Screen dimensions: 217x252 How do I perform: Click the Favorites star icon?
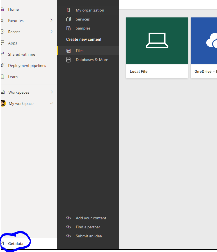[2, 21]
